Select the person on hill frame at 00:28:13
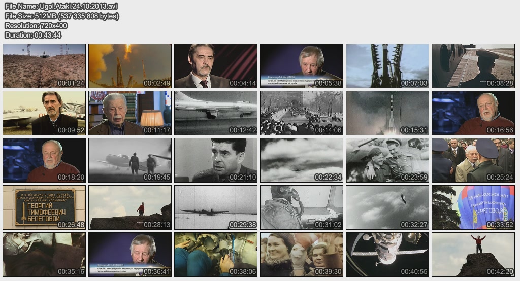This screenshot has width=520, height=281. [130, 207]
